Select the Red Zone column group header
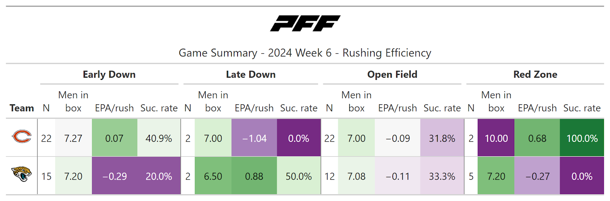This screenshot has height=201, width=610. click(535, 75)
